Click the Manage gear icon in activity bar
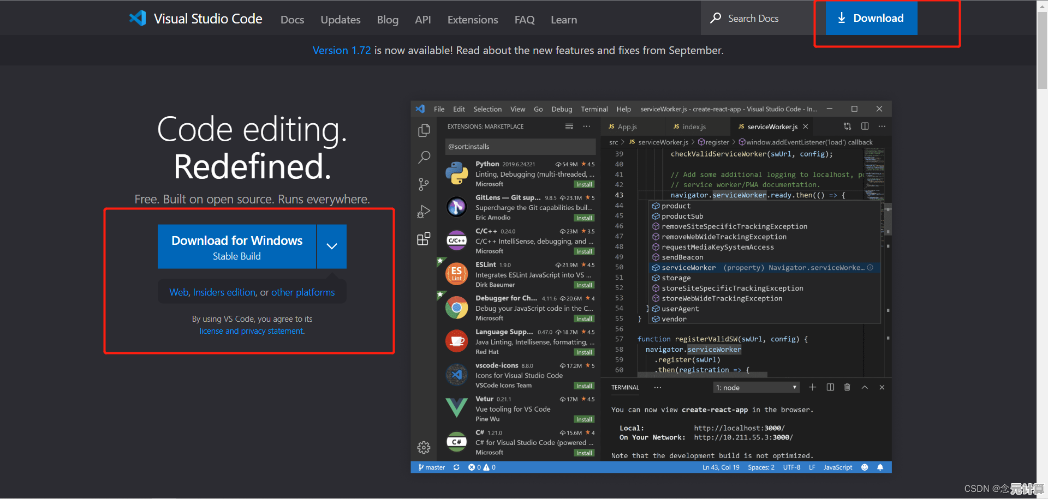This screenshot has height=499, width=1048. 424,447
